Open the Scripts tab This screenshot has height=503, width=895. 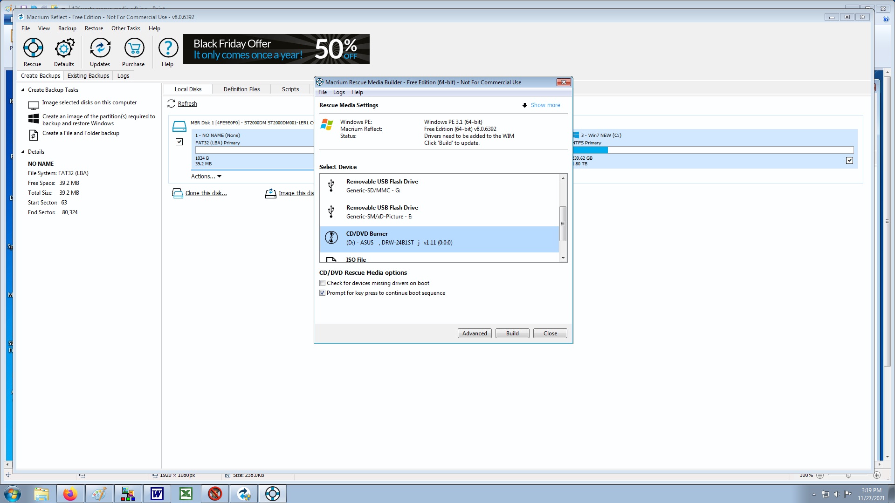tap(290, 89)
